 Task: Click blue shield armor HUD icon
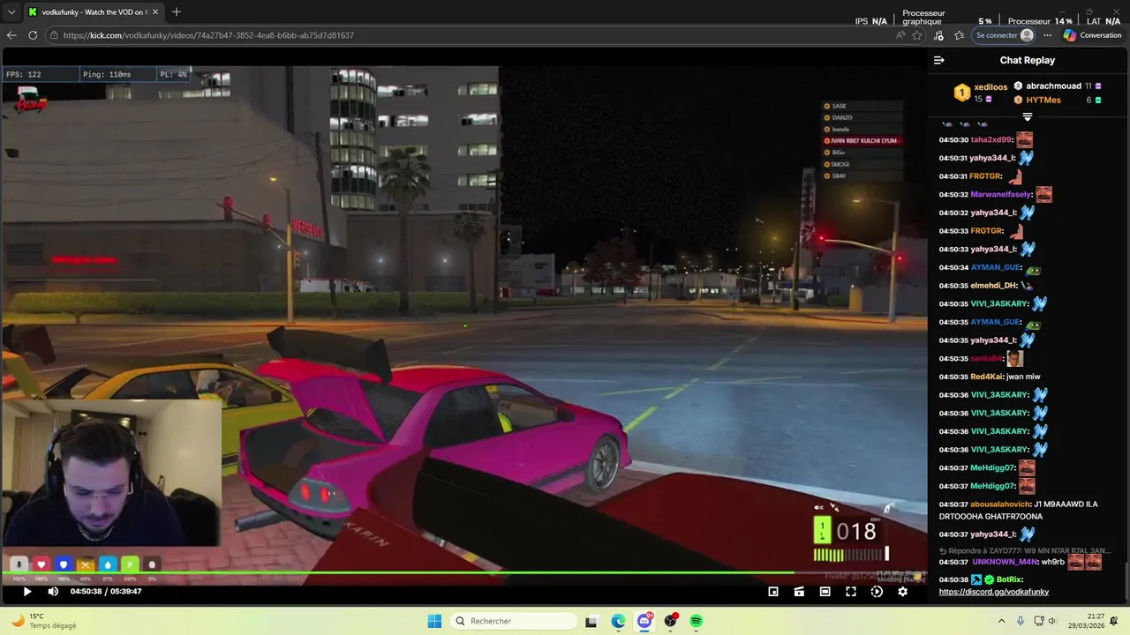click(x=64, y=564)
